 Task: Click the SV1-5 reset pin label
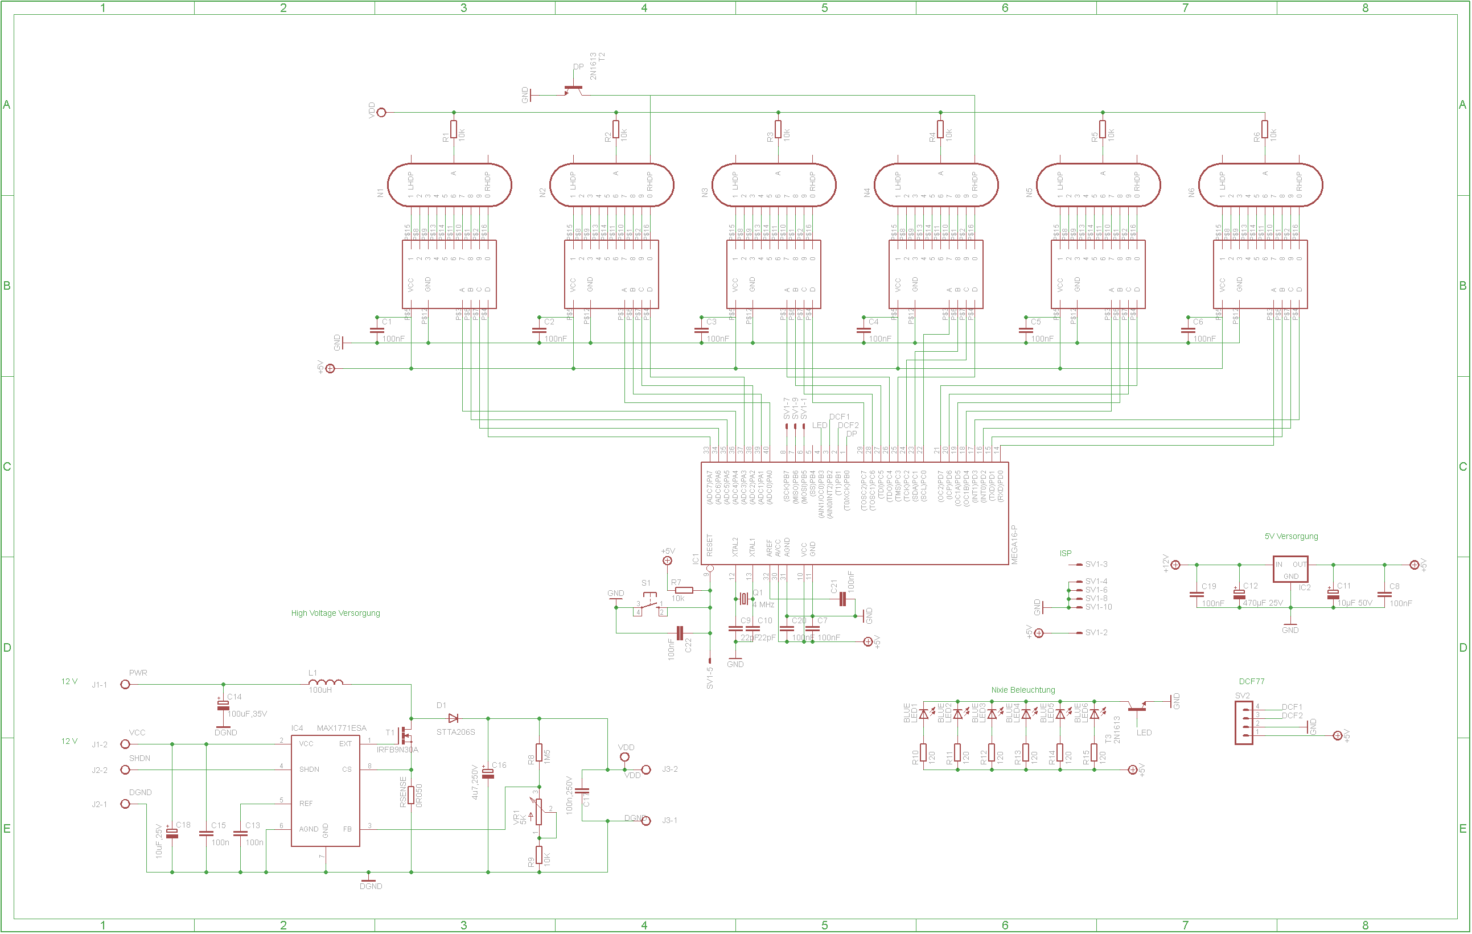click(710, 678)
